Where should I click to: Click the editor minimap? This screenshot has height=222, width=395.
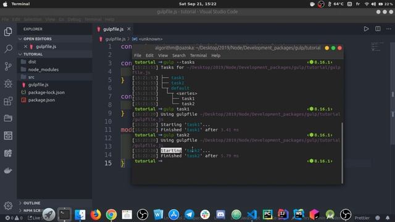click(377, 47)
